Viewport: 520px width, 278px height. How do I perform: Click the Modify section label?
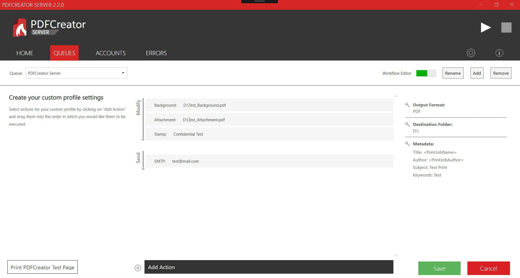tap(138, 107)
